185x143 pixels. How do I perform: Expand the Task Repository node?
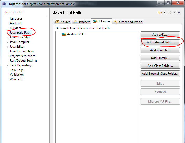coord(7,66)
